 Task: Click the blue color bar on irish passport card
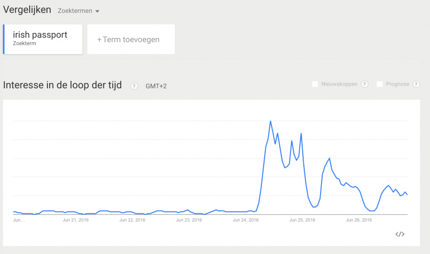click(4, 39)
